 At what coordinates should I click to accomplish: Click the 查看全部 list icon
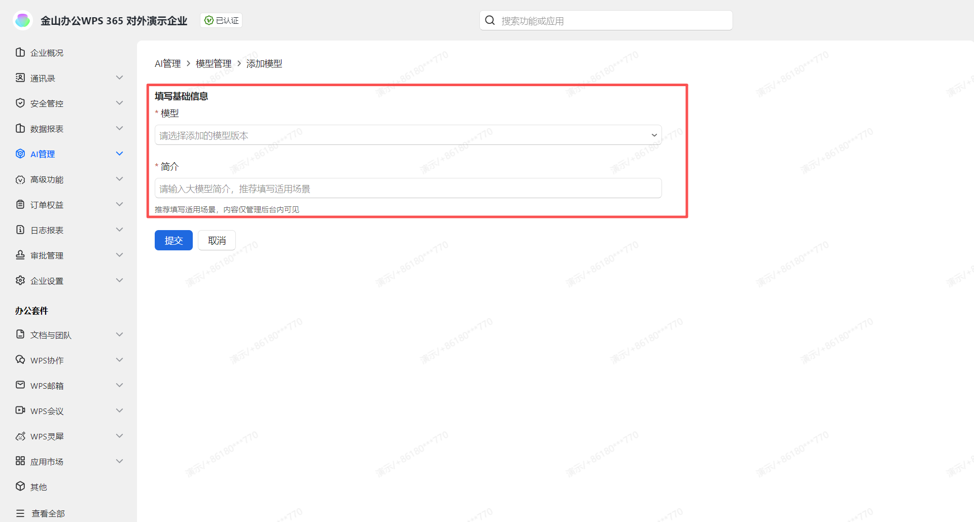pyautogui.click(x=20, y=513)
